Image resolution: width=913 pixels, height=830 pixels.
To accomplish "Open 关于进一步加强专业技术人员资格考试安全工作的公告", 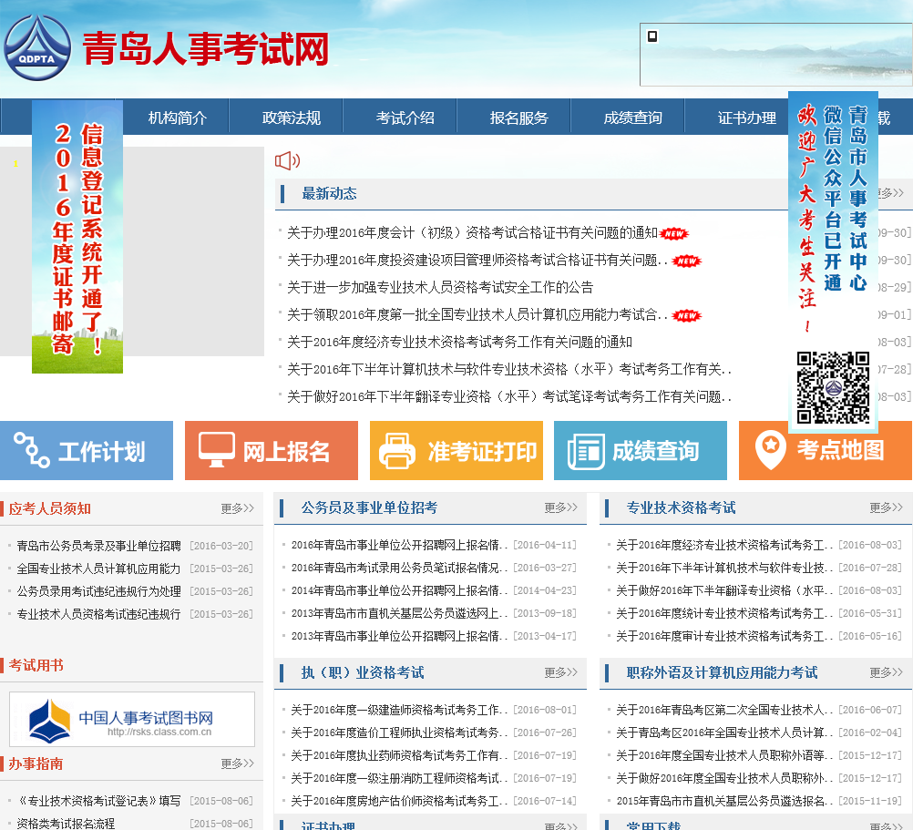I will point(440,288).
